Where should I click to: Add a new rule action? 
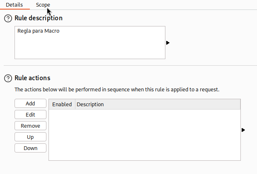coord(30,103)
